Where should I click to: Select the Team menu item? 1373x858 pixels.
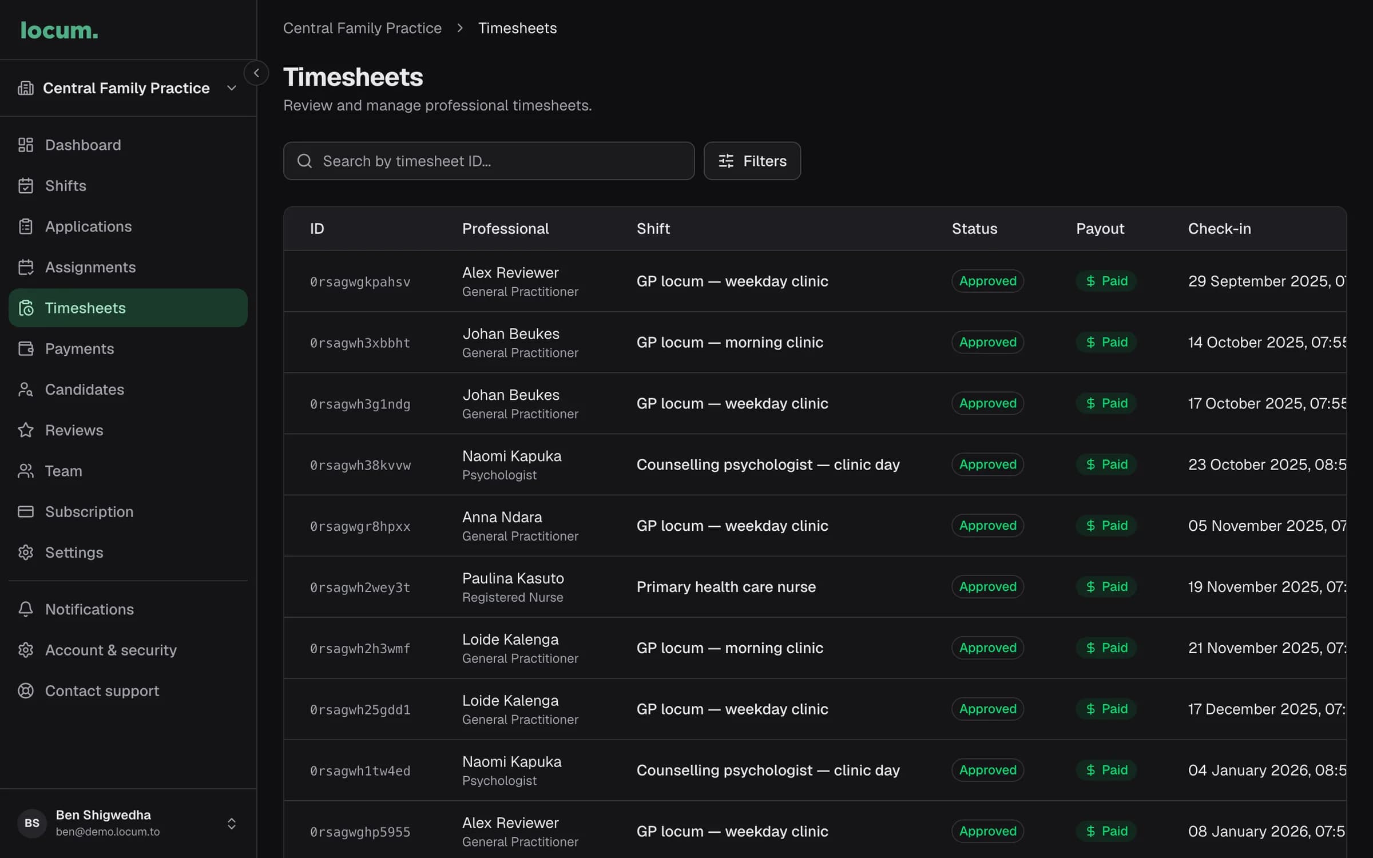coord(128,471)
